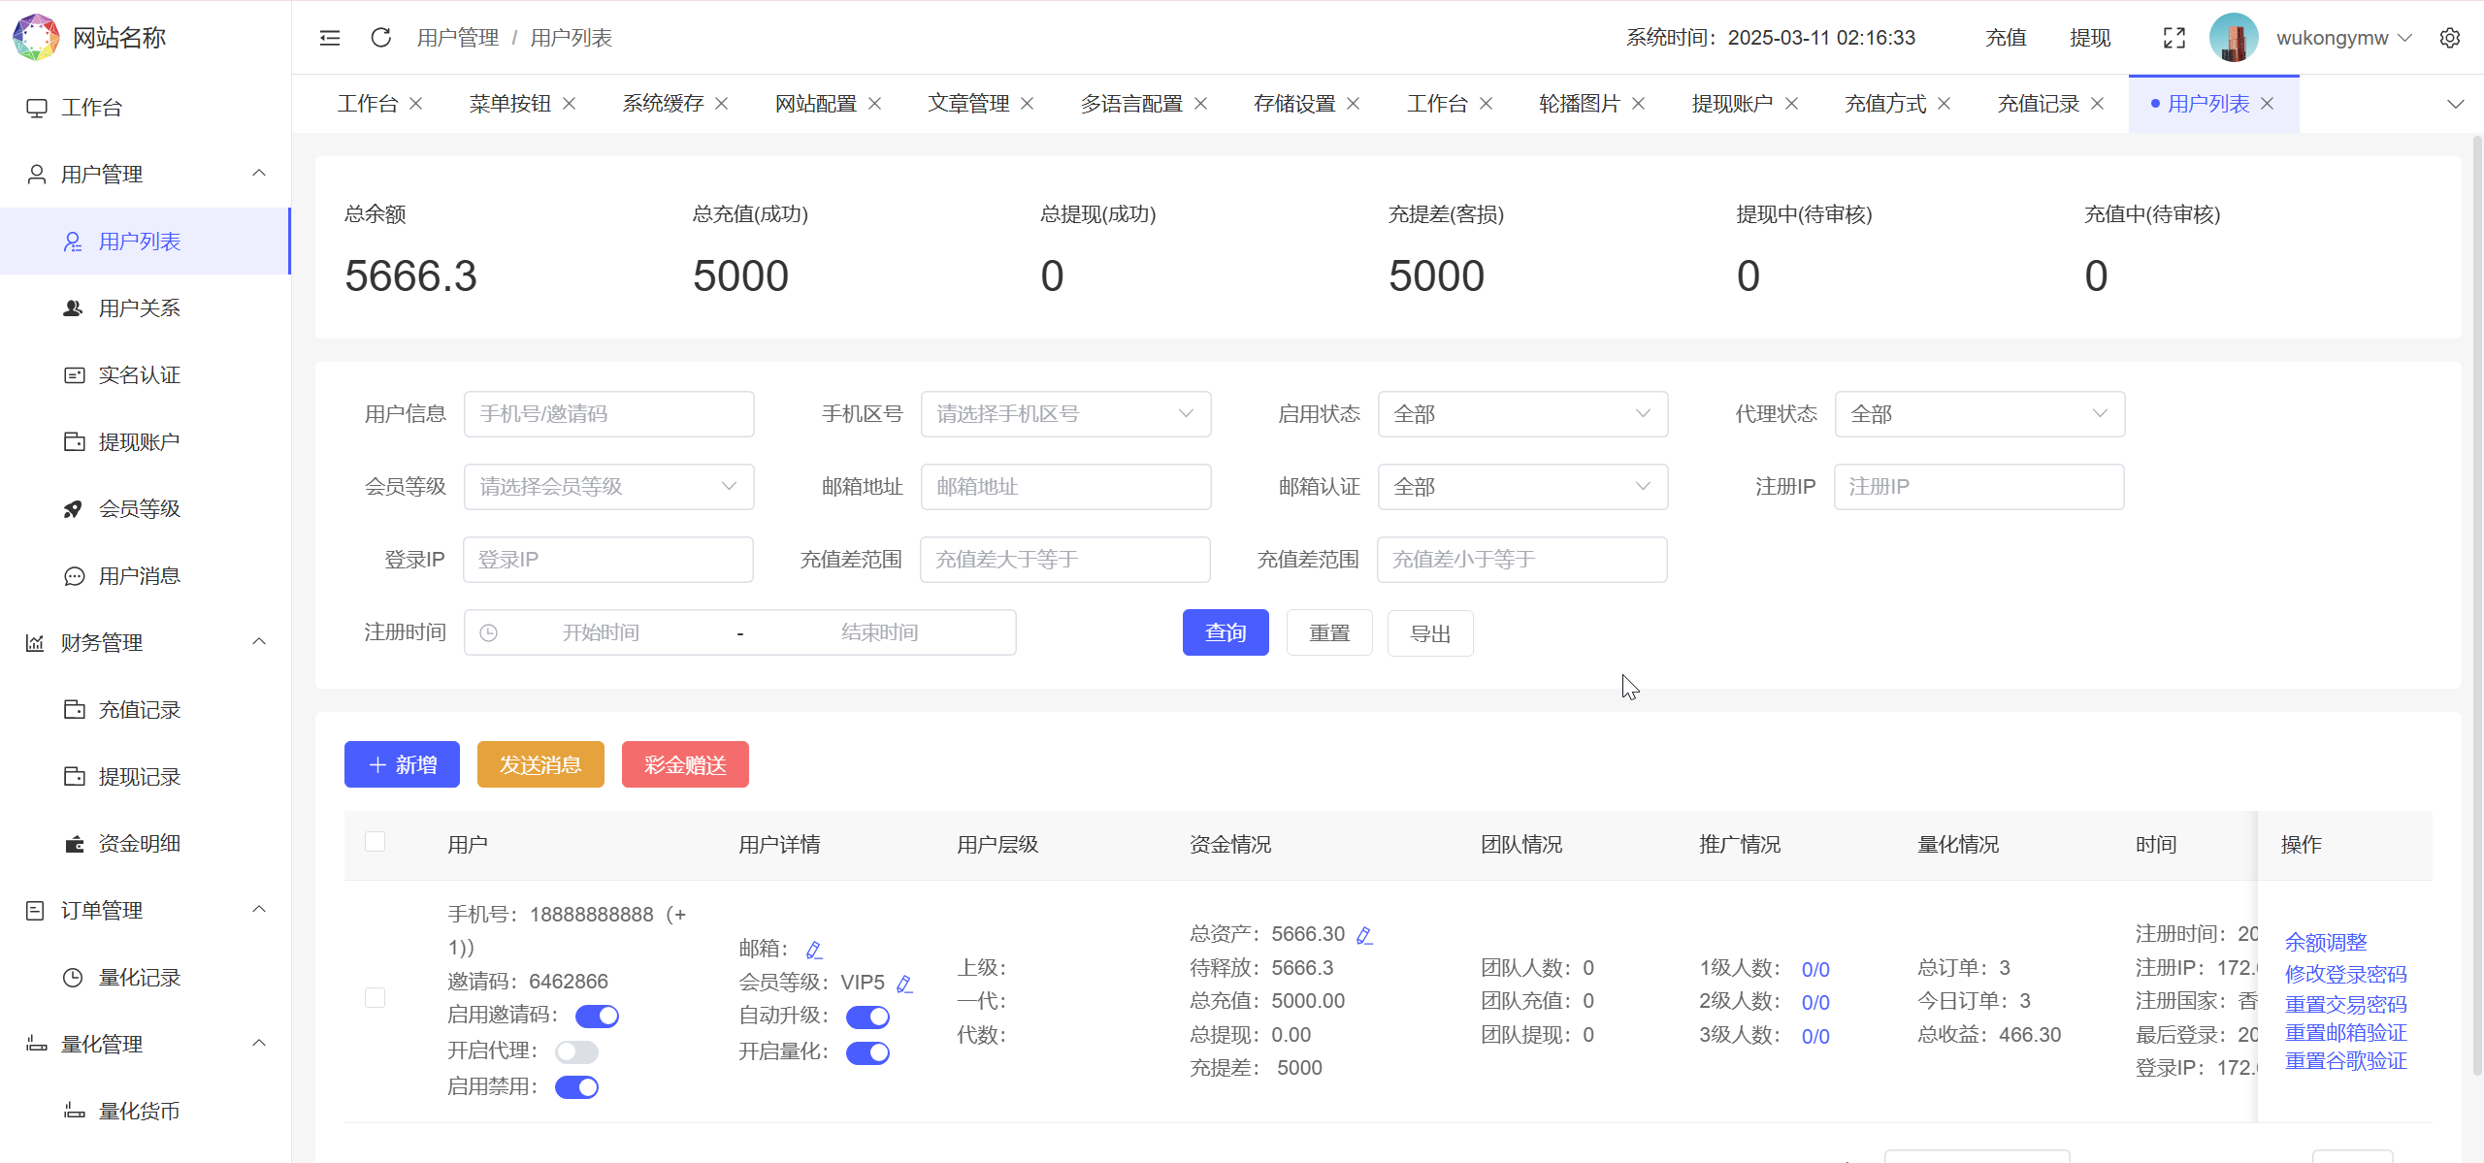
Task: Open 余额调整 in the operations column
Action: point(2326,941)
